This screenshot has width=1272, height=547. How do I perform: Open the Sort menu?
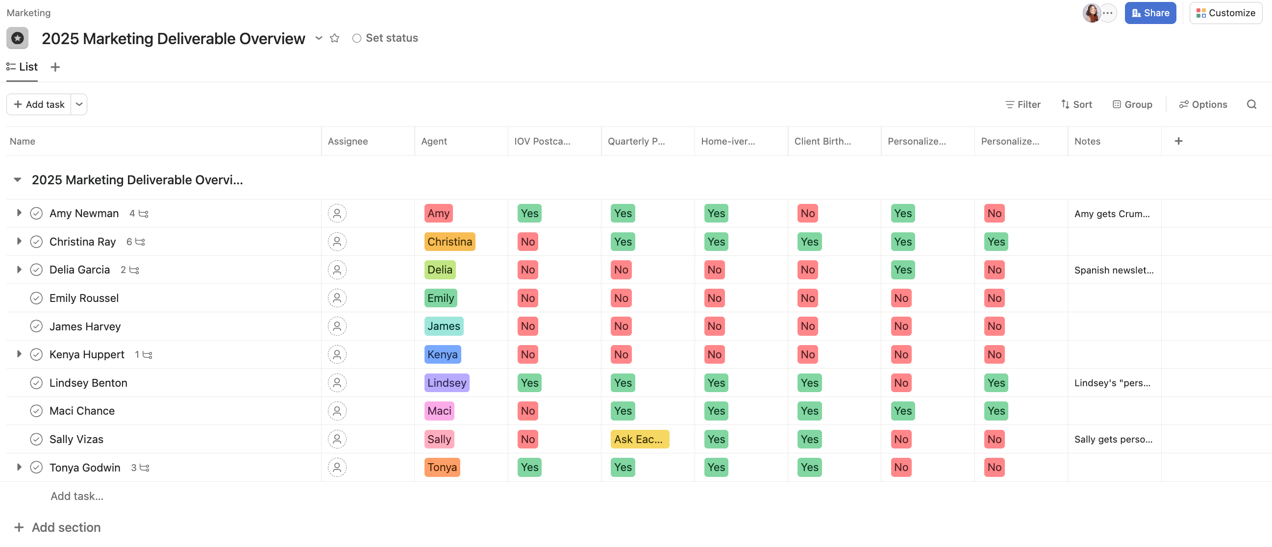click(x=1076, y=104)
